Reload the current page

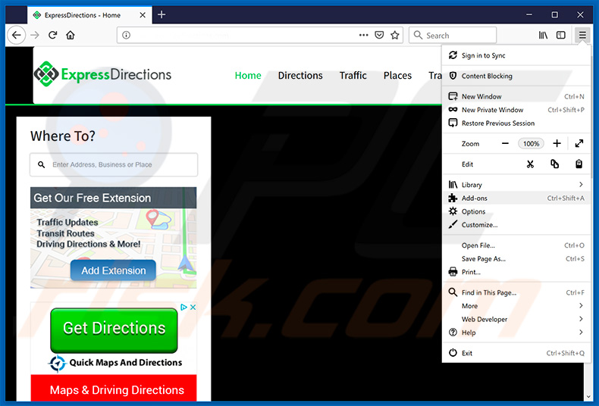[x=53, y=36]
